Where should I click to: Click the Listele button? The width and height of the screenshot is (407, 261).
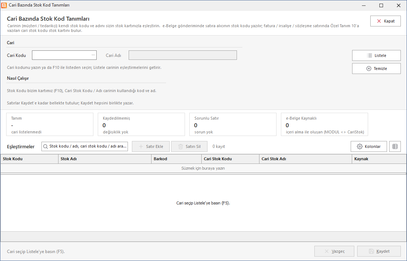point(376,55)
